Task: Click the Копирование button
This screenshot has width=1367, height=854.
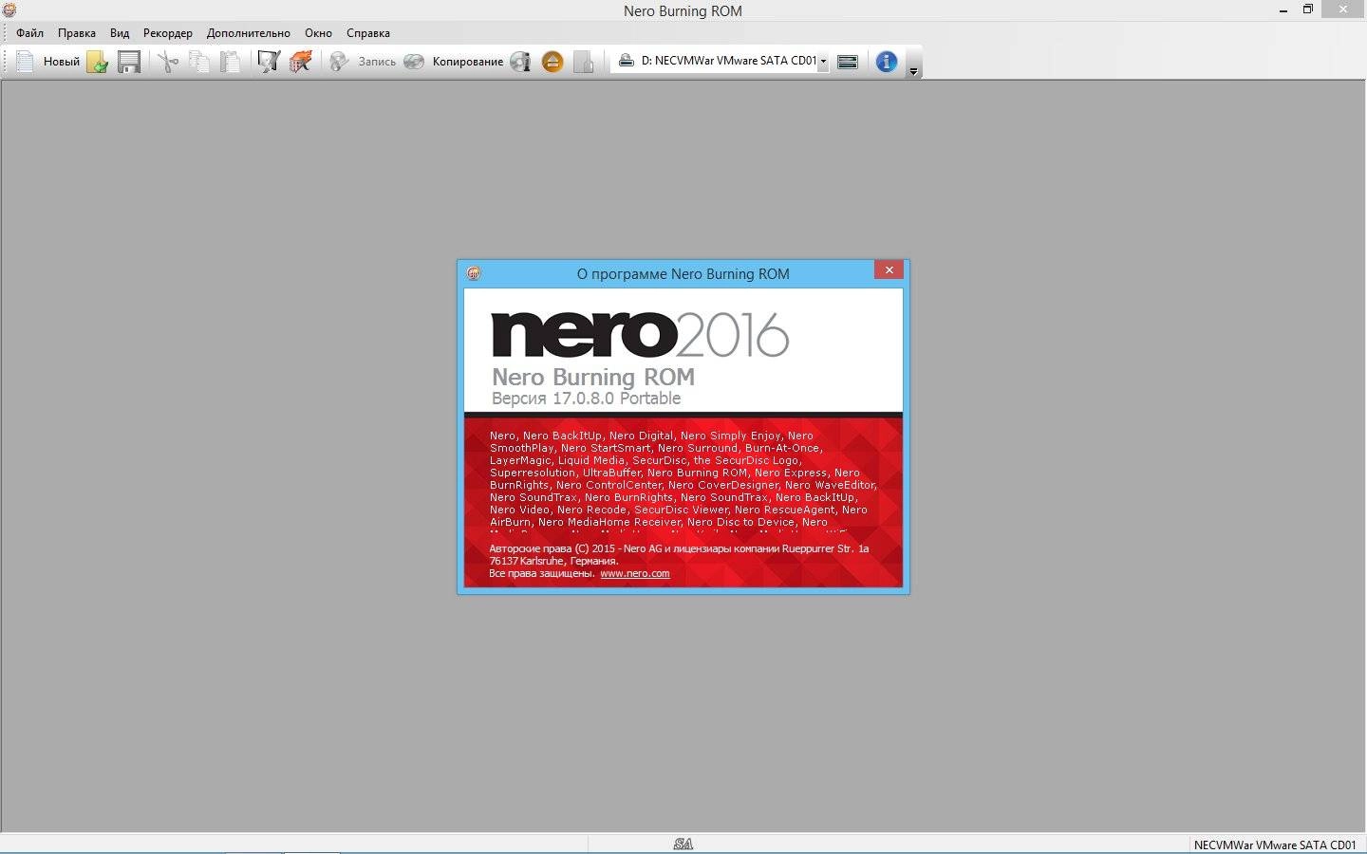Action: coord(468,62)
